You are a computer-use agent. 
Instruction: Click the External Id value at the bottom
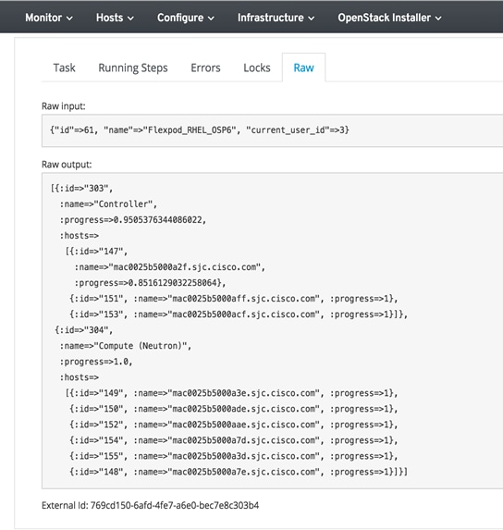click(175, 506)
